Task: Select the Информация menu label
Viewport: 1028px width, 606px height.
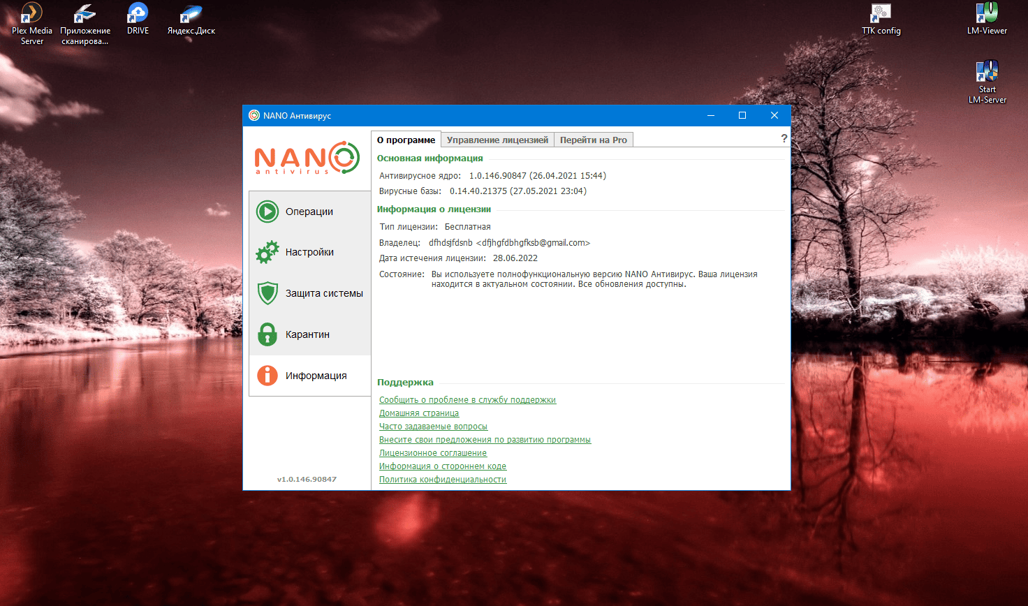Action: [316, 376]
